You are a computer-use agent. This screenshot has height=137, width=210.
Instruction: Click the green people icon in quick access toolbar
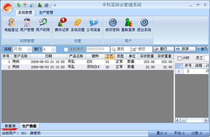[x=19, y=5]
